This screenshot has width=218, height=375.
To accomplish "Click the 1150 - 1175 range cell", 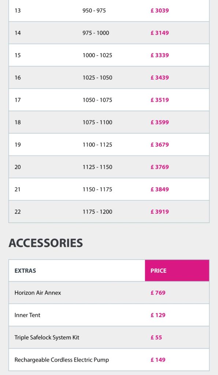I will (x=97, y=189).
